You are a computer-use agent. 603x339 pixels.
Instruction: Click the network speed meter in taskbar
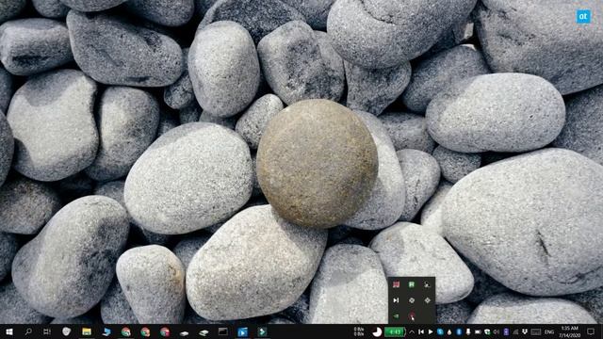[x=359, y=331]
